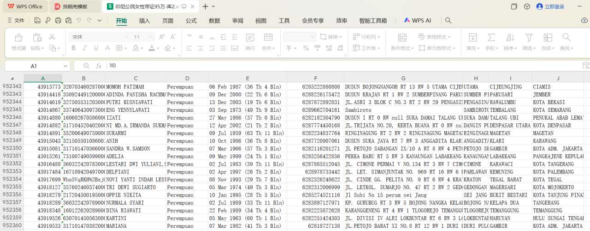Click the Fill (填充) icon
The image size is (590, 231).
[x=472, y=37]
